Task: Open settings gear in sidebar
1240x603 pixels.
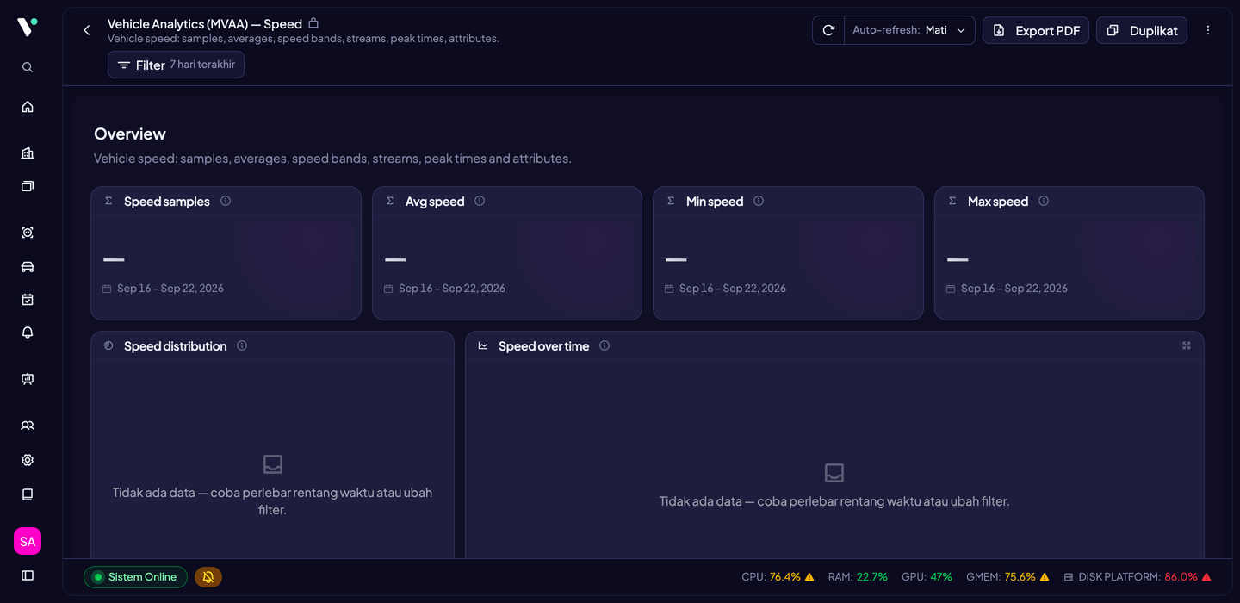Action: (28, 460)
